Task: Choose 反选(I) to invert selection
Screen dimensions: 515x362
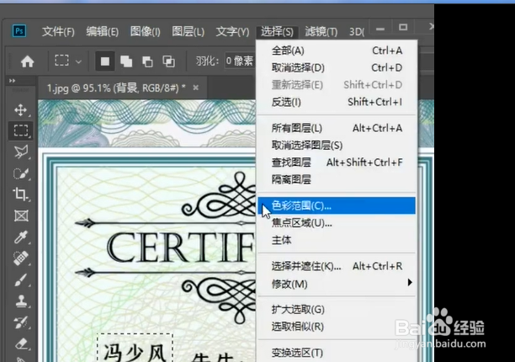Action: coord(337,102)
